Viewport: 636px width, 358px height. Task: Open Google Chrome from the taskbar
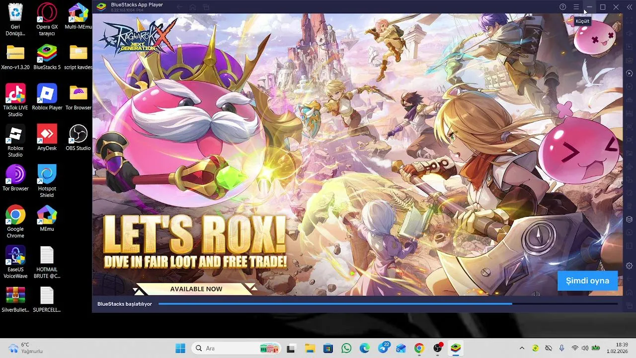pyautogui.click(x=419, y=348)
